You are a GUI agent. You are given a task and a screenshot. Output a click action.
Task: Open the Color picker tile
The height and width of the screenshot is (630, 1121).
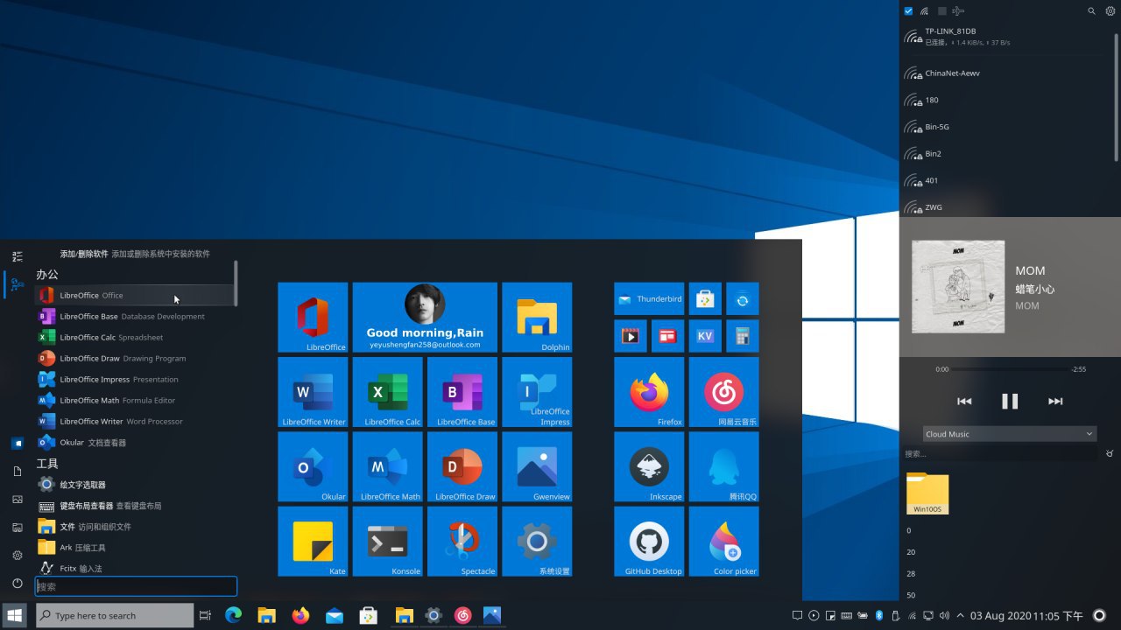[723, 542]
